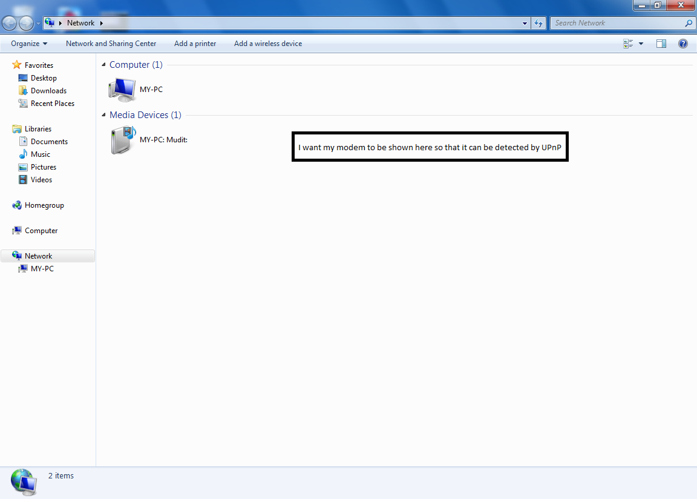This screenshot has width=697, height=499.
Task: Click the Forward navigation arrow
Action: [26, 23]
